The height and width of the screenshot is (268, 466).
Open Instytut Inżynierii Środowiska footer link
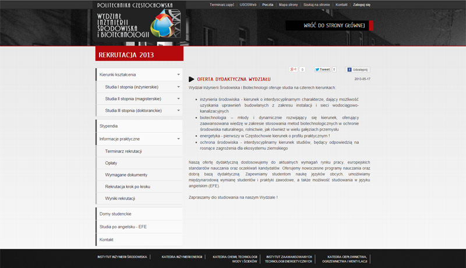(122, 257)
